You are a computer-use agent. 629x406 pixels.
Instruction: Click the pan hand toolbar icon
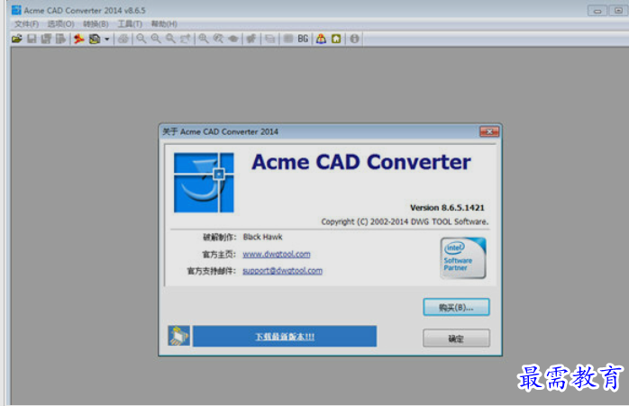coord(251,39)
